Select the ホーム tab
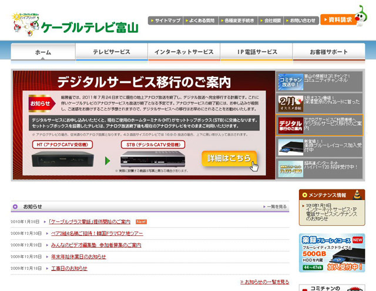 pos(43,52)
